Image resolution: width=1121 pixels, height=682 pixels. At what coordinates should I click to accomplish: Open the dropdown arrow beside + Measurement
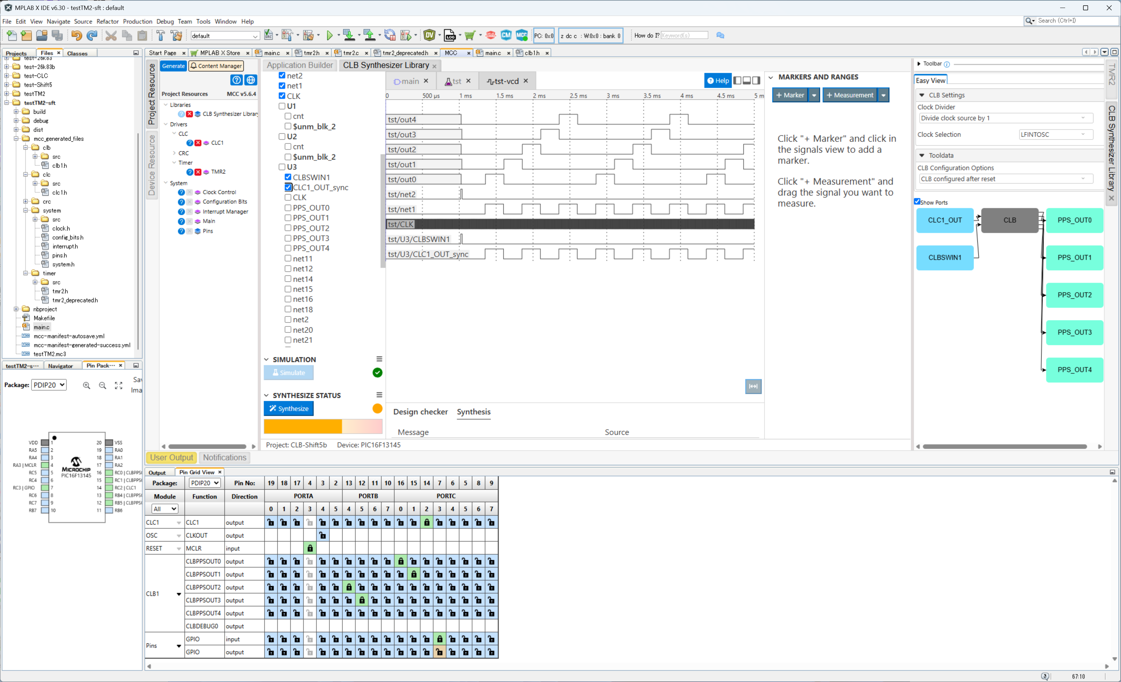click(883, 95)
